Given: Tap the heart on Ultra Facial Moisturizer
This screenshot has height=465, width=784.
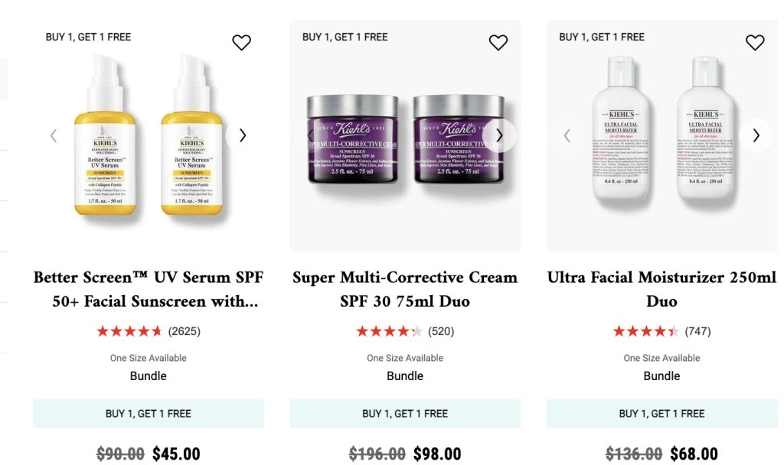Looking at the screenshot, I should [x=755, y=43].
